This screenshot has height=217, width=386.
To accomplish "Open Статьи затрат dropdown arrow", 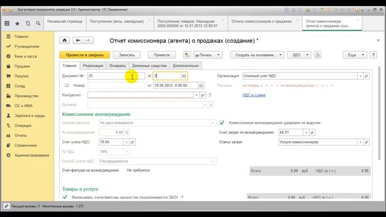I will (361, 142).
